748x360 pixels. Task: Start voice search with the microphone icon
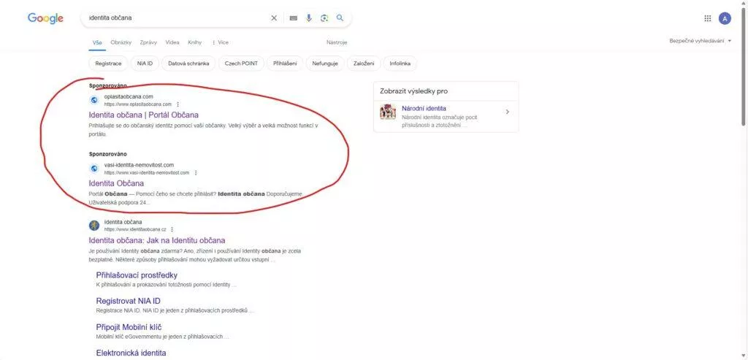coord(309,18)
